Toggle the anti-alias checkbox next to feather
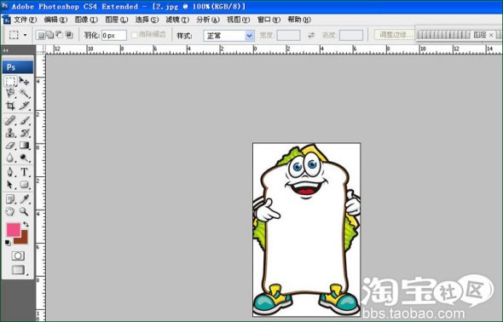The width and height of the screenshot is (503, 322). click(135, 35)
